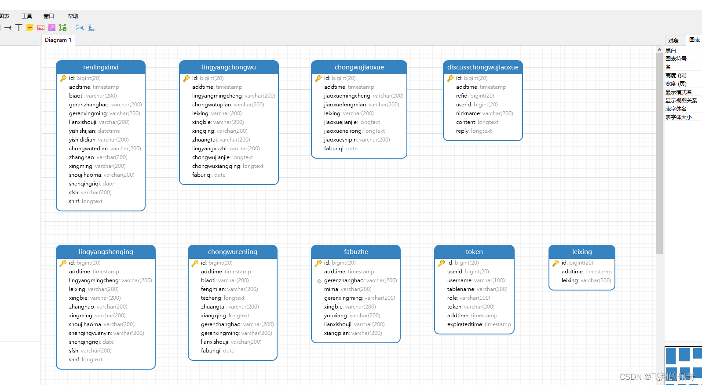Click the discusschongwujiaoxue primary key icon
The image size is (702, 385).
(x=450, y=78)
